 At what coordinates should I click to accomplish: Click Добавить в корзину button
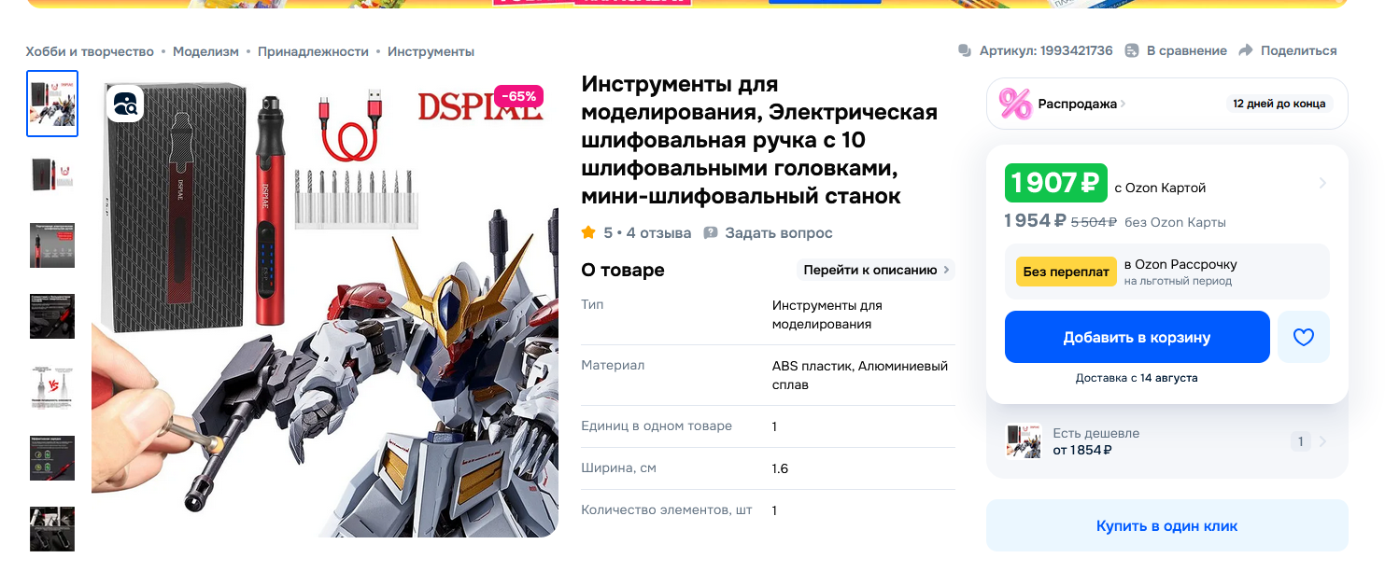pos(1137,337)
